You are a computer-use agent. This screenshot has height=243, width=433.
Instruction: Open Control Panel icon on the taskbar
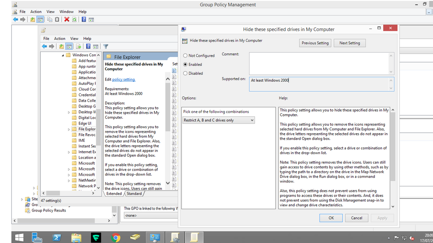click(x=155, y=237)
